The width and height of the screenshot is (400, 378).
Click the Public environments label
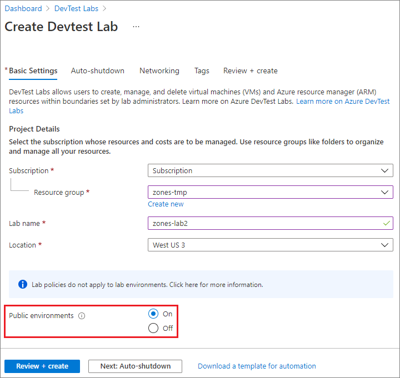point(41,315)
